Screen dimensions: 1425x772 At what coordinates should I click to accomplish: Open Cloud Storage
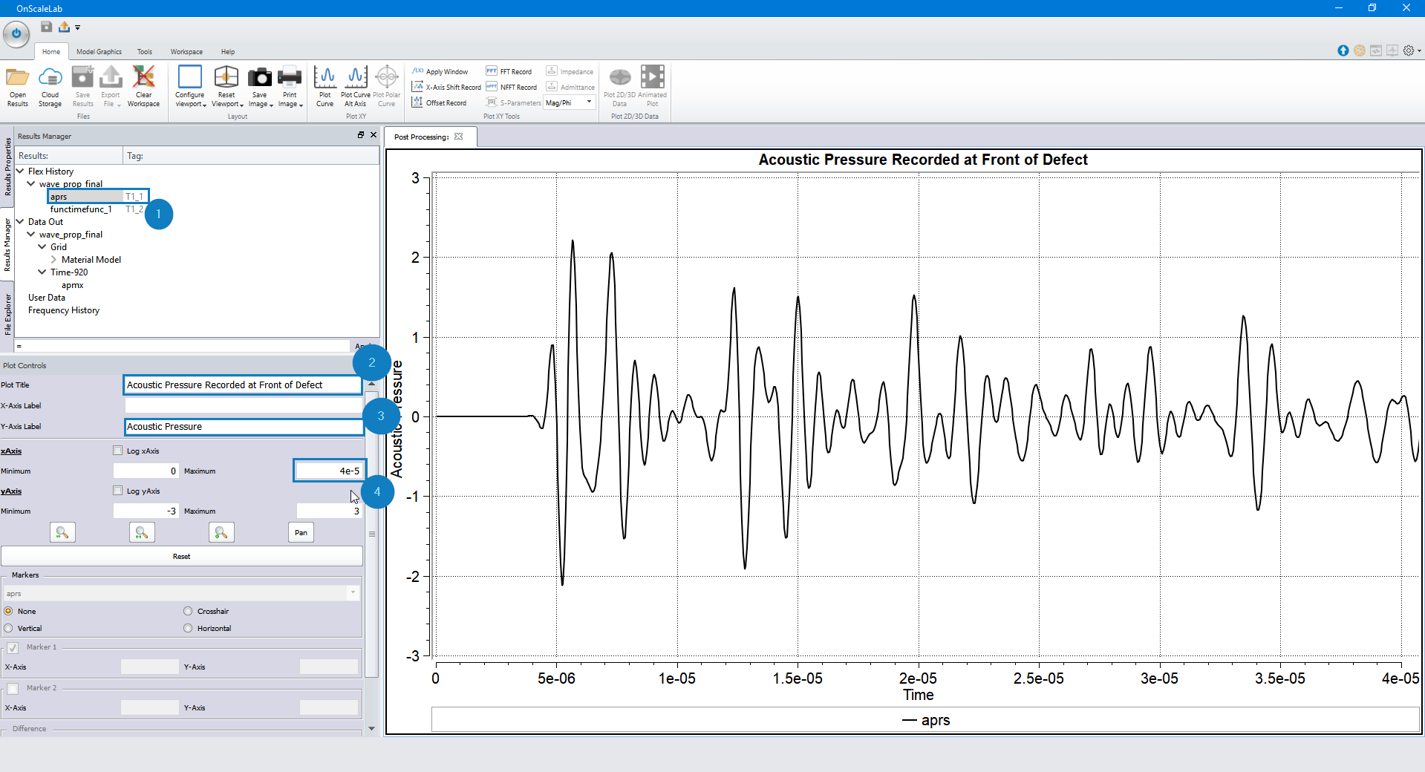50,77
